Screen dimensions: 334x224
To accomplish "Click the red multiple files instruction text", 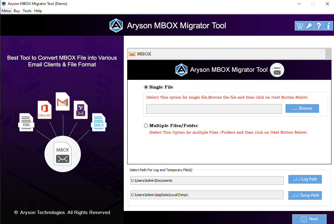I will (228, 133).
